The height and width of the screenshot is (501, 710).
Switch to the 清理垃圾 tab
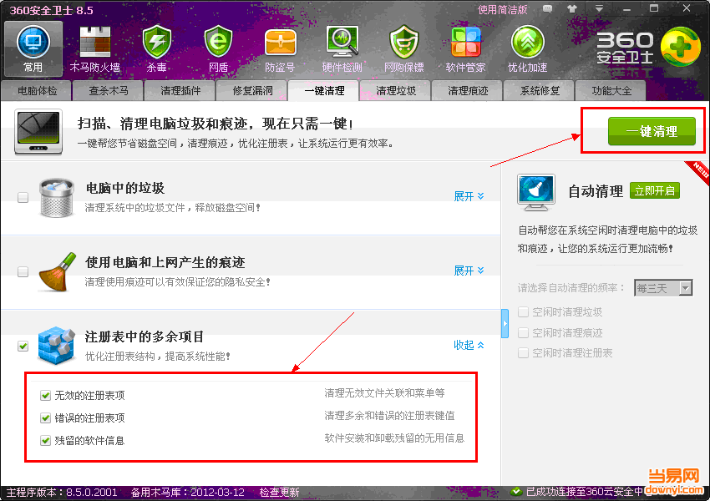click(x=394, y=90)
